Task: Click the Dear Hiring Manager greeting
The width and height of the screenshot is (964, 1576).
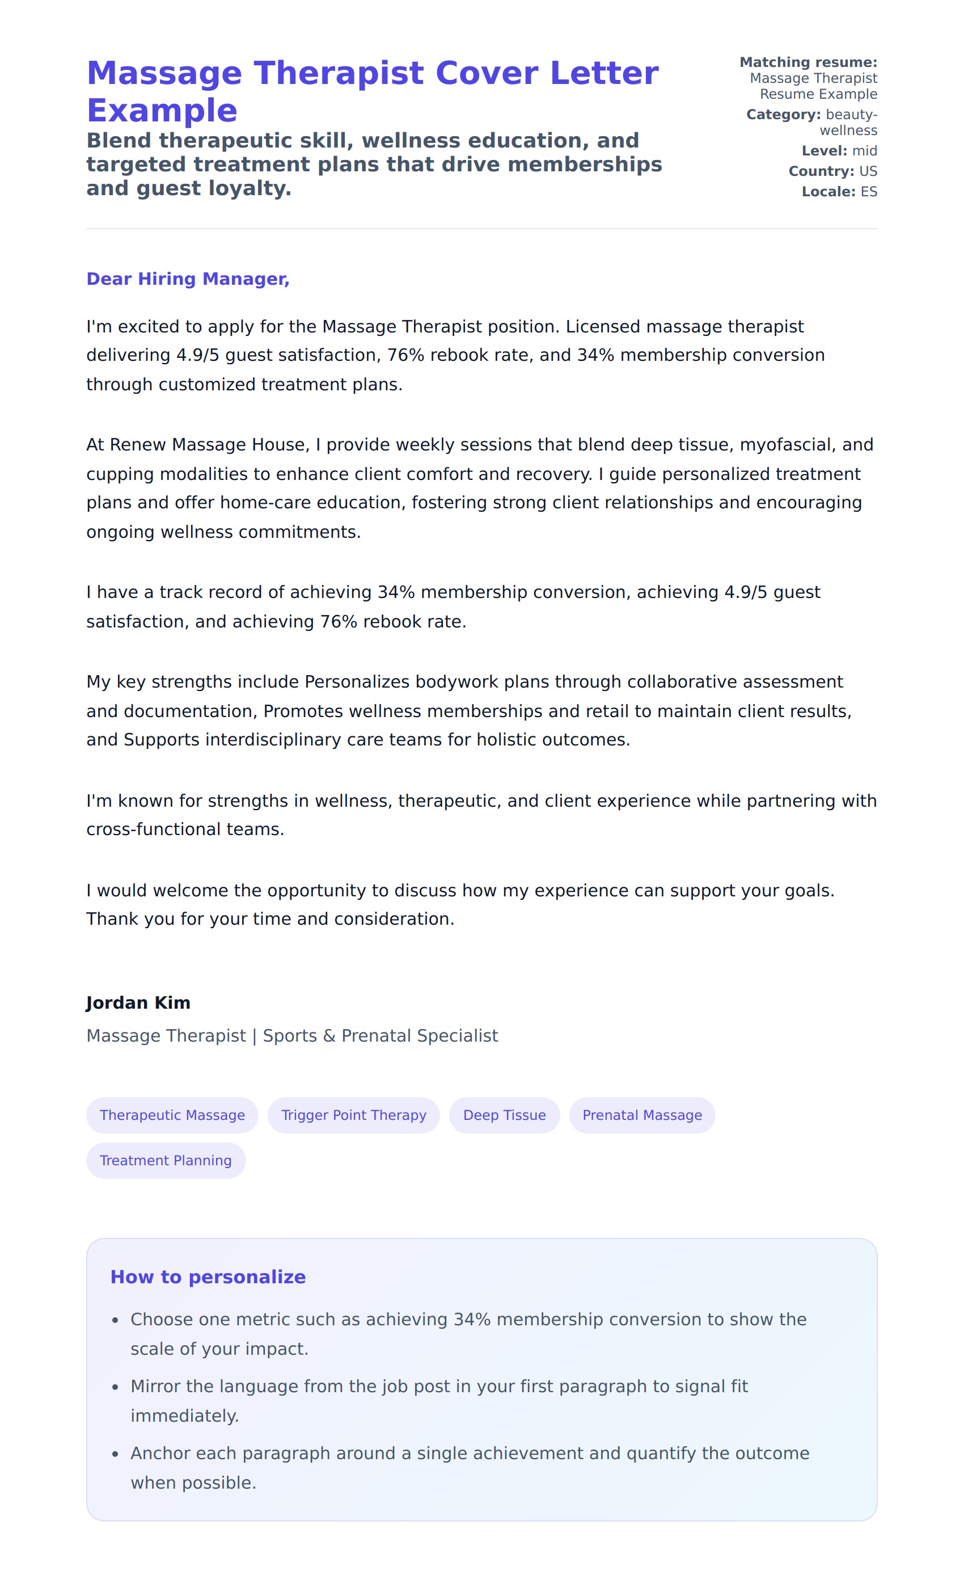Action: (188, 279)
